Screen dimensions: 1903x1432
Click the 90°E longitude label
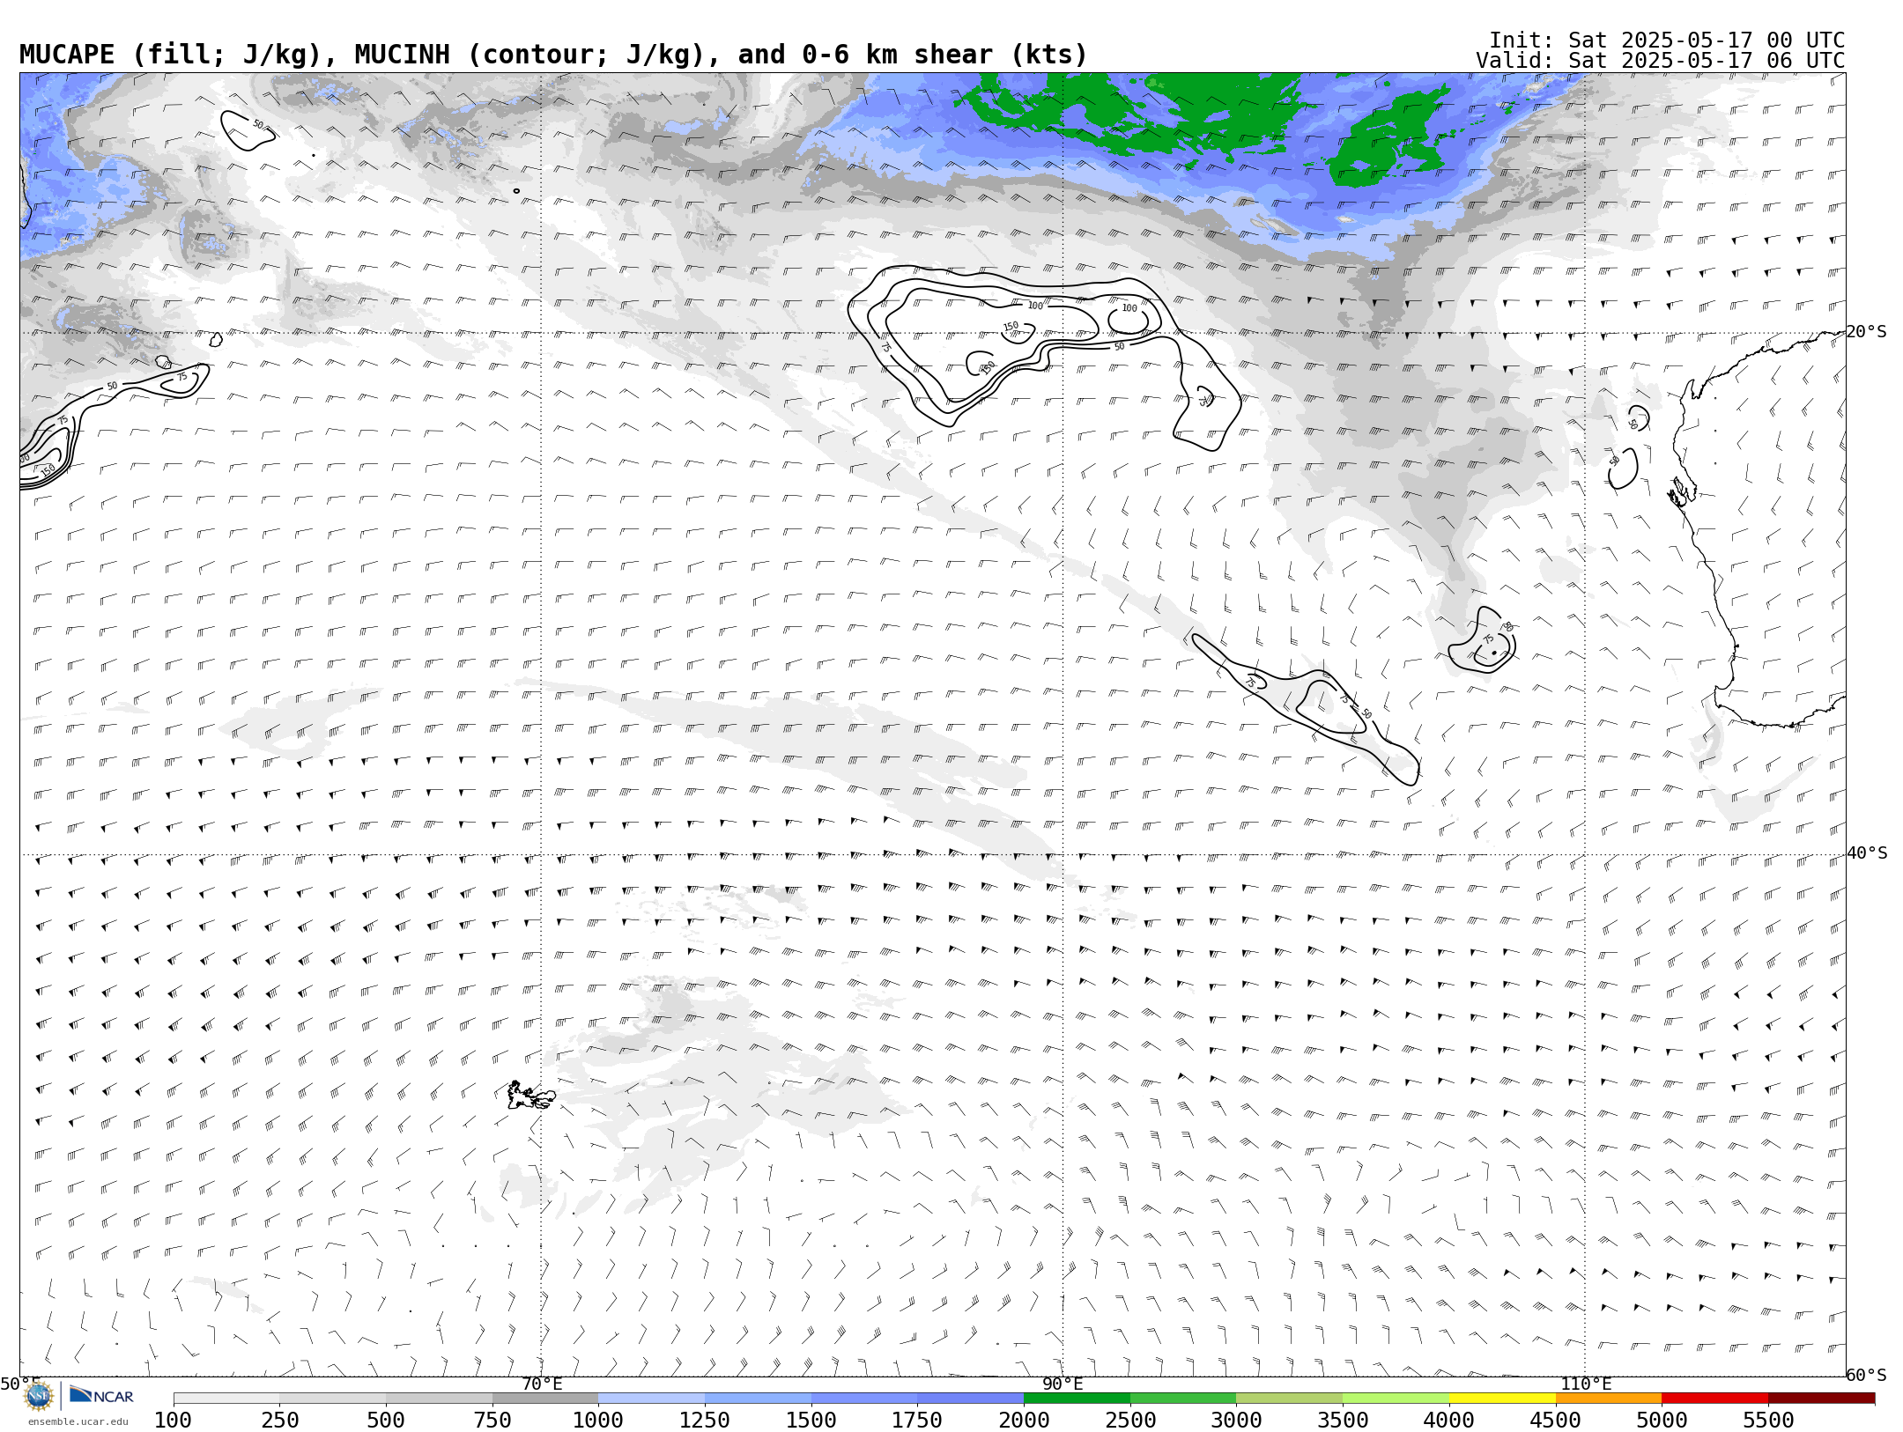tap(1063, 1384)
